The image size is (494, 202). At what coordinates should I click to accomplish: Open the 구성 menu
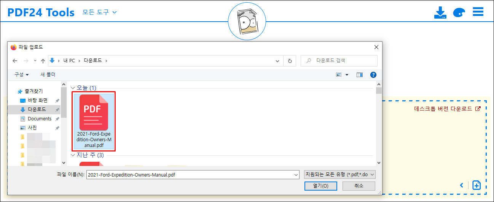click(x=22, y=75)
